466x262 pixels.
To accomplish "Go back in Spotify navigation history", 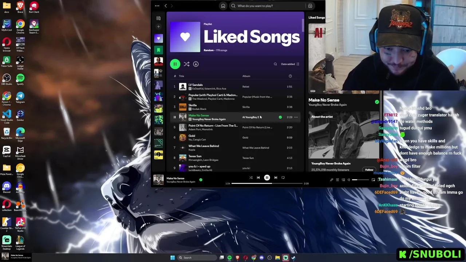I will pos(166,6).
